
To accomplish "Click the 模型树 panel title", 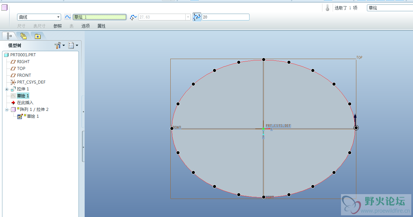I will (x=15, y=45).
